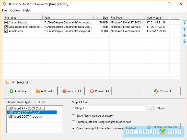Select the sample.xlsx file name

(16, 31)
